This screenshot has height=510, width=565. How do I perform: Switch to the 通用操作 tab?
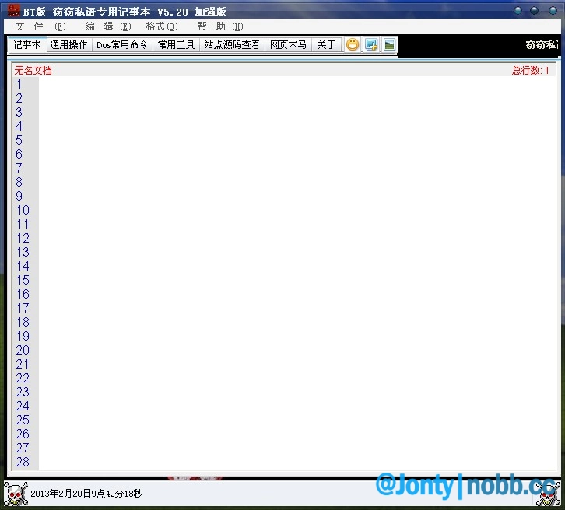[68, 45]
